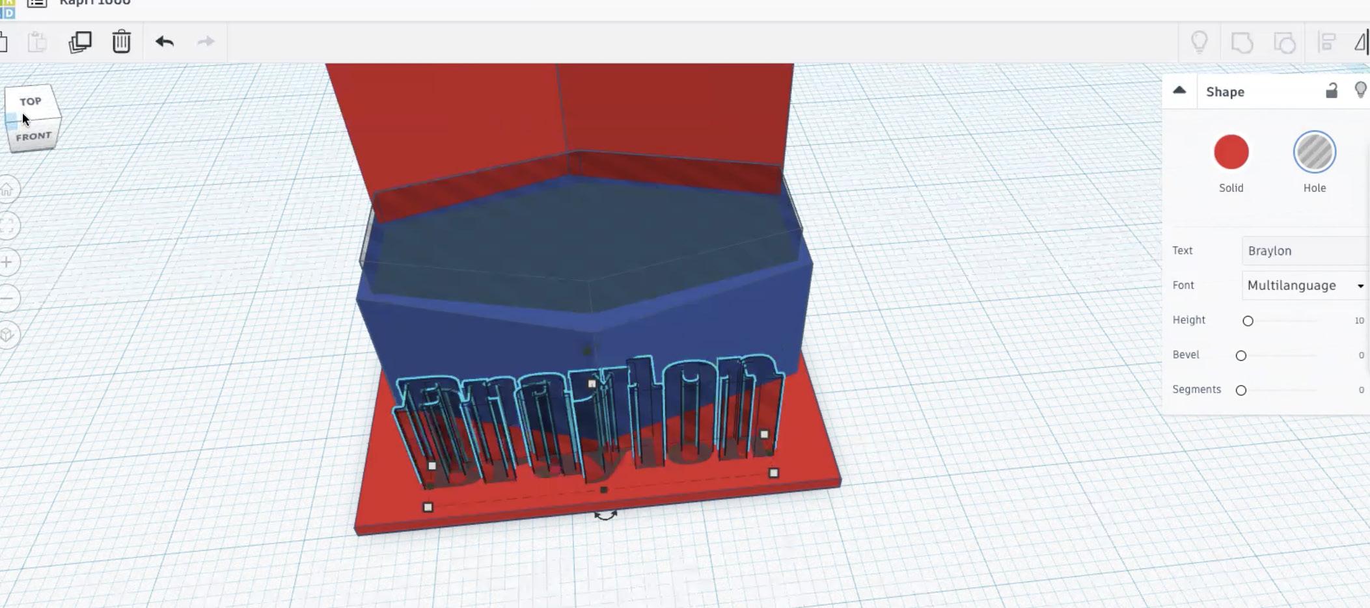Click the Segments value 0
Viewport: 1370px width, 608px height.
pos(1361,390)
